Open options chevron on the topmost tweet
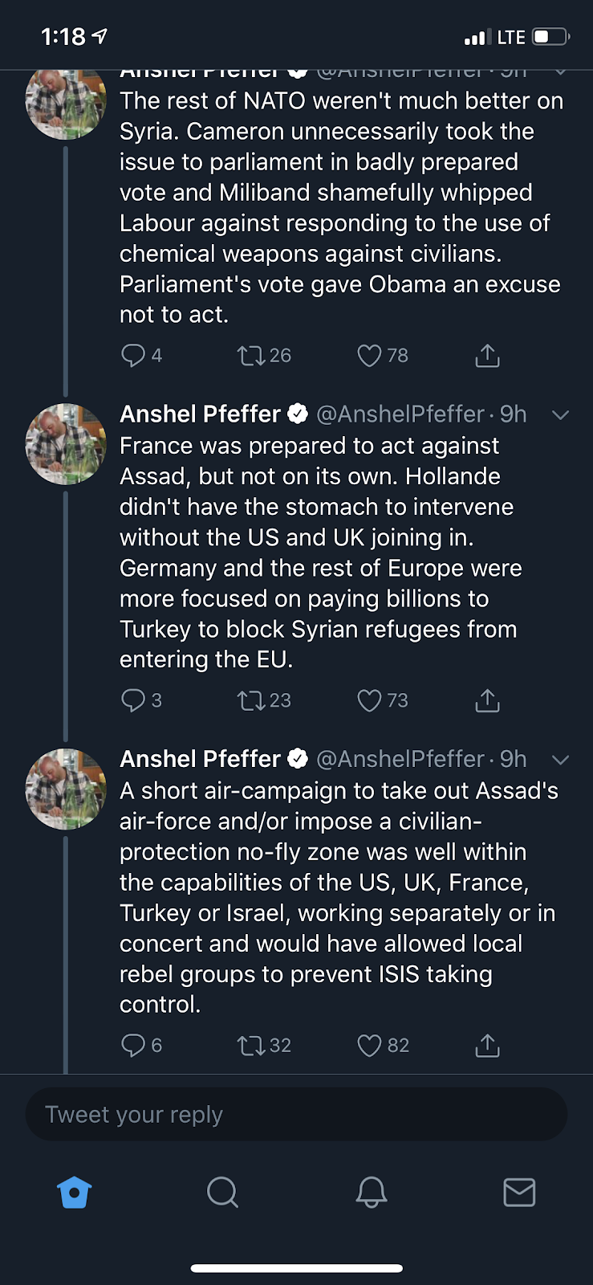 pos(560,72)
